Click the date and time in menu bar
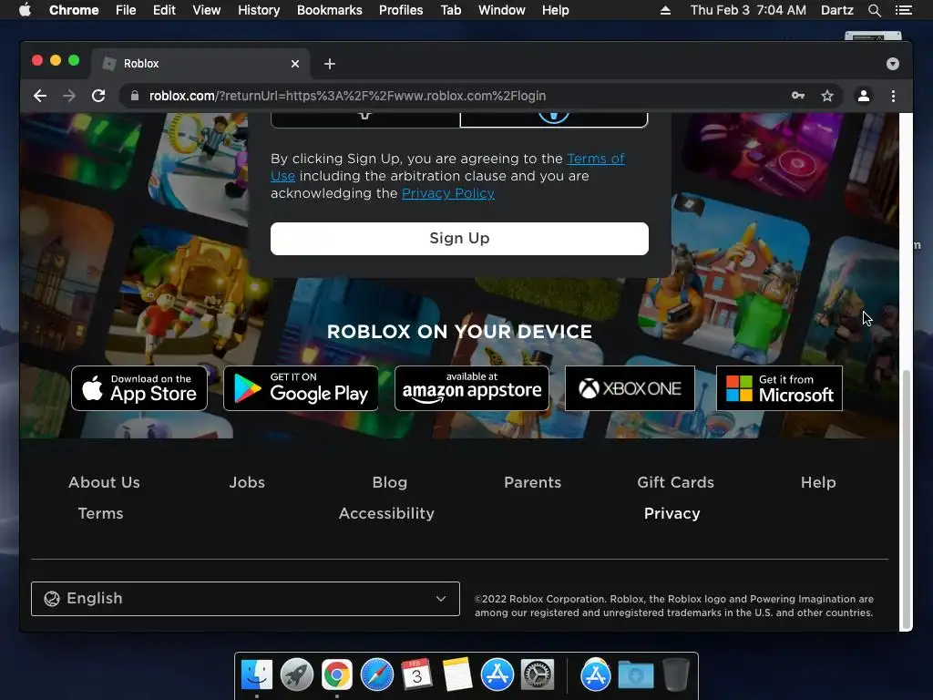The height and width of the screenshot is (700, 933). [x=748, y=10]
